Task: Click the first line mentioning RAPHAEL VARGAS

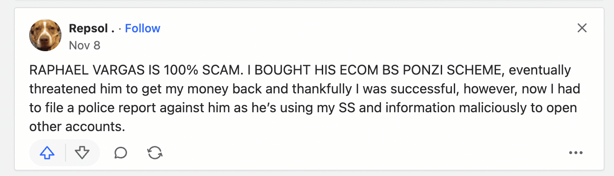Action: [x=300, y=70]
